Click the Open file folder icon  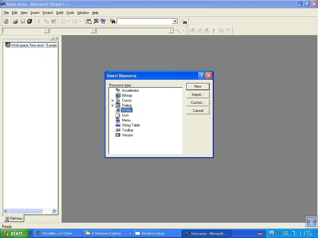point(16,21)
